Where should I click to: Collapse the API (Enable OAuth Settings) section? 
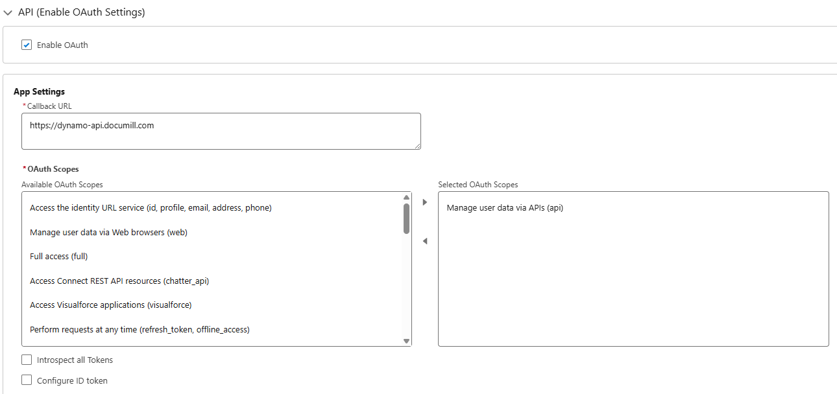[x=8, y=12]
